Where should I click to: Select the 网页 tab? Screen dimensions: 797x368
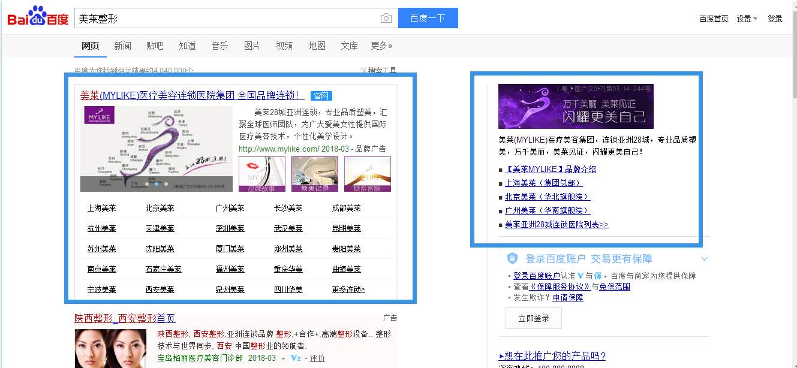(91, 46)
